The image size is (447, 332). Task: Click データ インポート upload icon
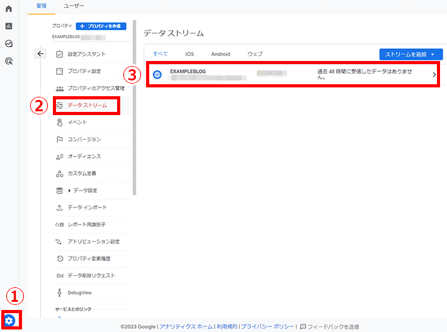(60, 207)
